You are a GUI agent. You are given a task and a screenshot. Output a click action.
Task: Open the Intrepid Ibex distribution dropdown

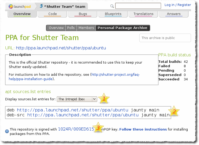coord(77,99)
